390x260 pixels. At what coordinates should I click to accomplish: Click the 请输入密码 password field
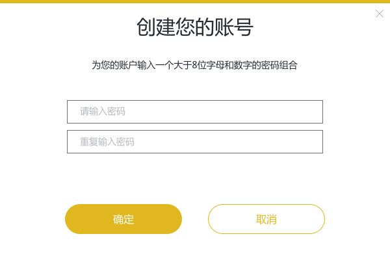pos(195,112)
